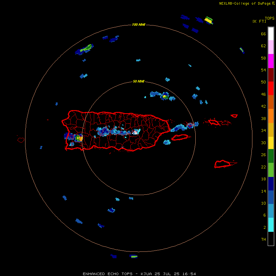Click the yellow-green echo cell inside 50 NMI ring
This screenshot has width=276, height=276.
coord(165,96)
